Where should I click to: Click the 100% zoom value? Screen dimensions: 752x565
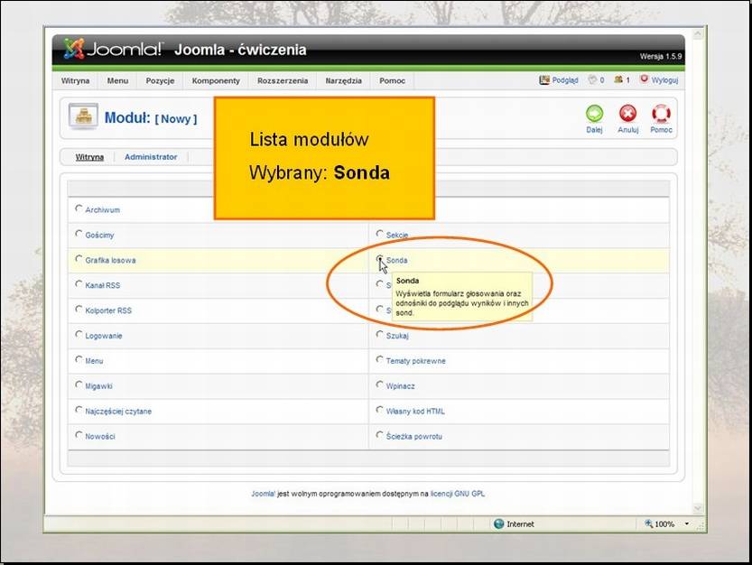(664, 524)
